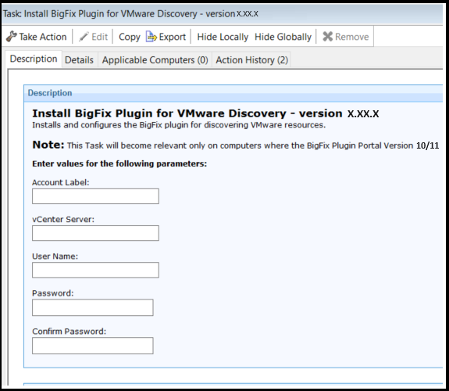Viewport: 449px width, 391px height.
Task: Hide the task locally
Action: pos(223,37)
